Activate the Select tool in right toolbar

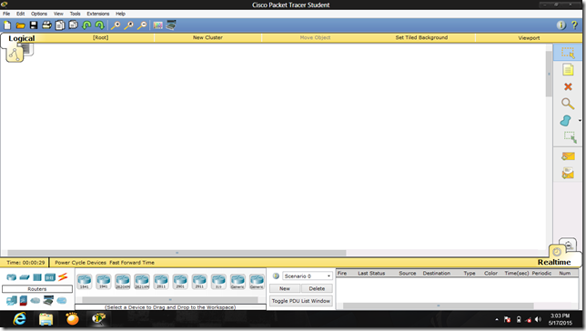pos(568,53)
